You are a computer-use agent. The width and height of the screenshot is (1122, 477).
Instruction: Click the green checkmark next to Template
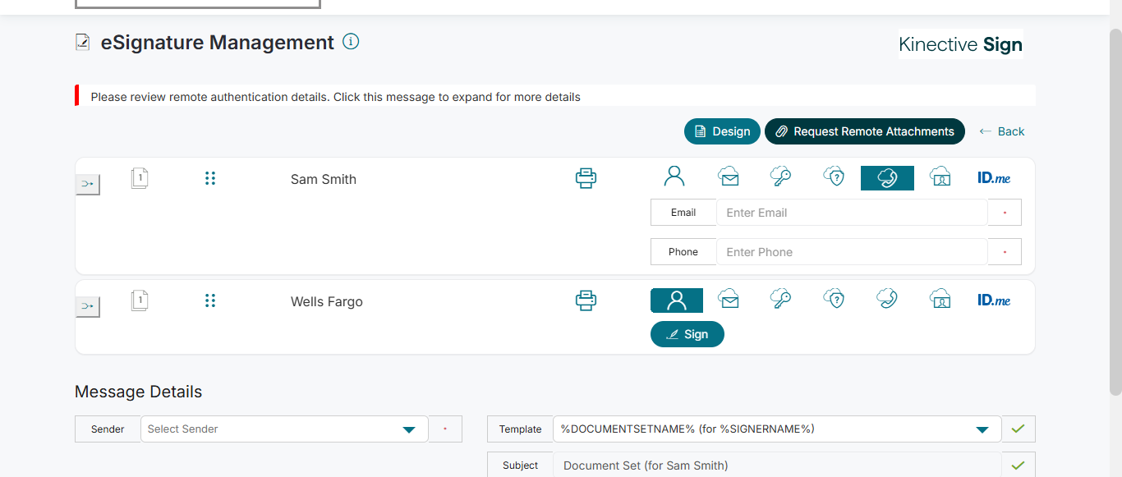pyautogui.click(x=1019, y=429)
